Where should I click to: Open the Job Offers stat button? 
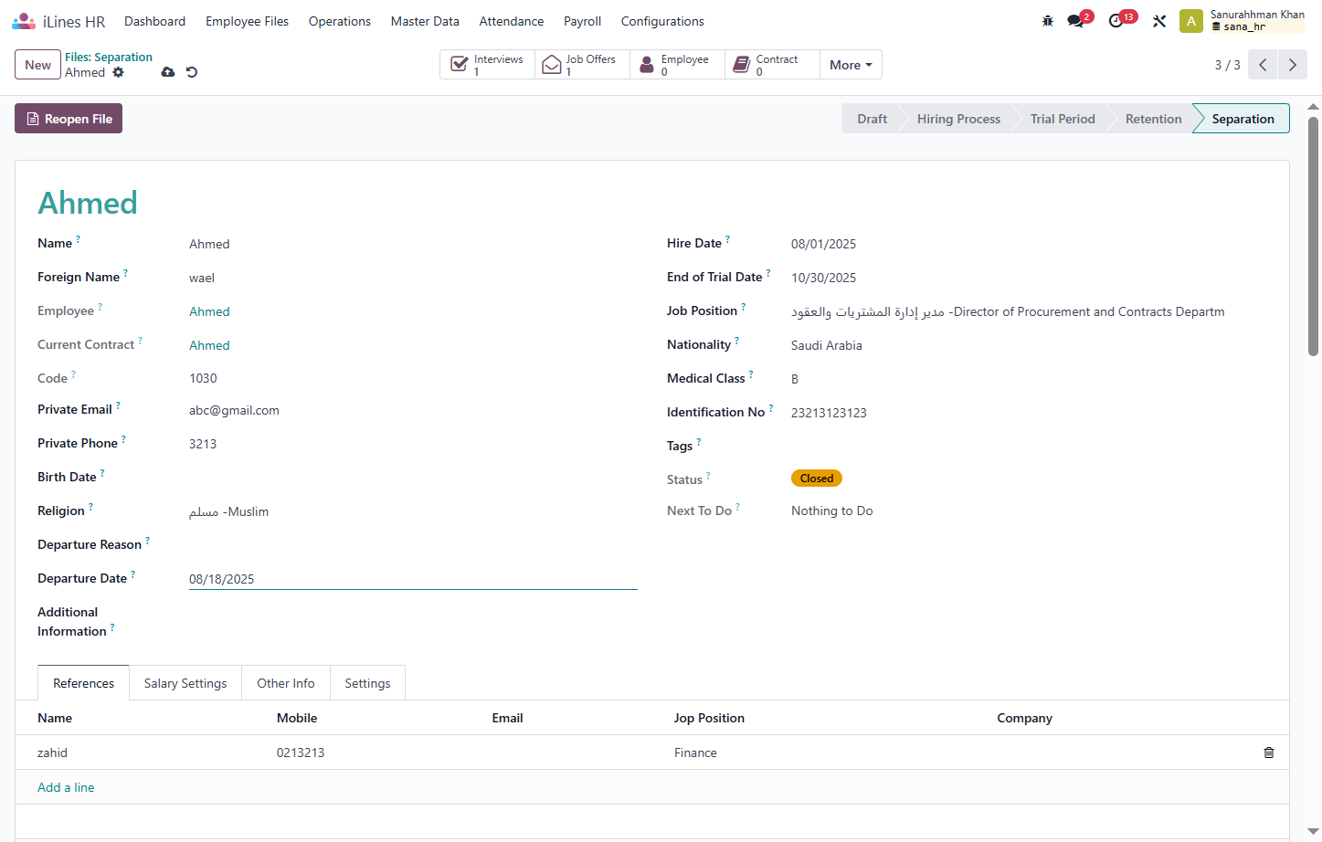pos(583,65)
